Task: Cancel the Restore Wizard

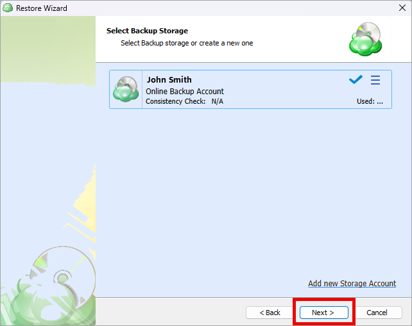Action: click(377, 313)
